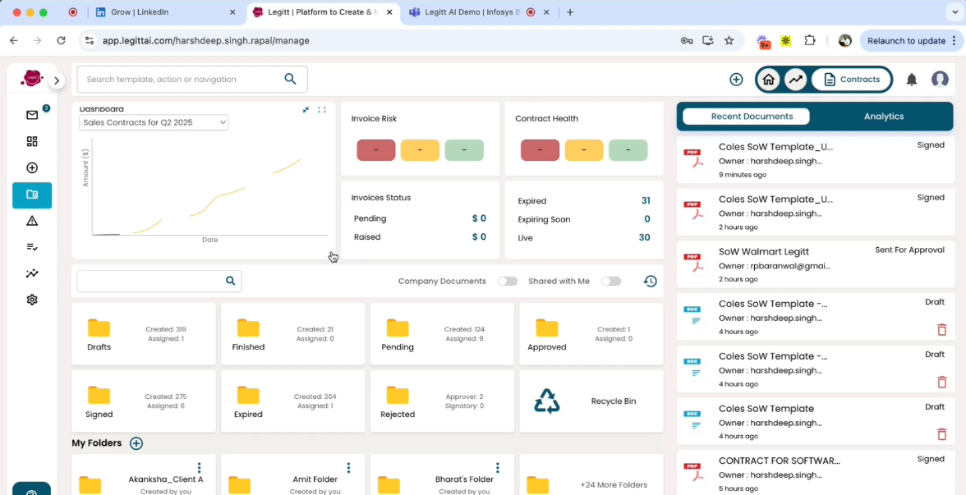Viewport: 966px width, 495px height.
Task: Open the task checklist icon in sidebar
Action: point(32,247)
